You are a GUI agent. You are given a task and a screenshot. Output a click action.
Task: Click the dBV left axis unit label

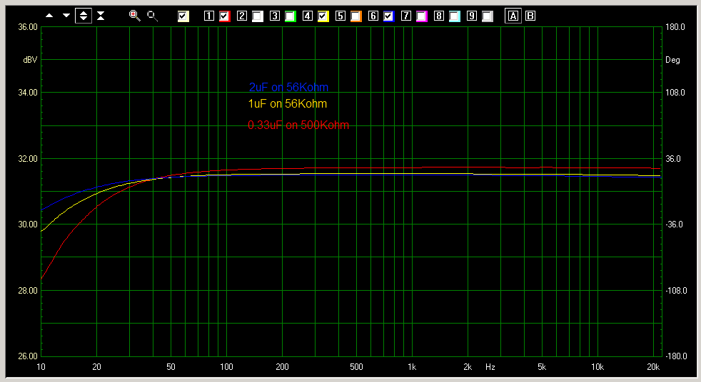30,60
